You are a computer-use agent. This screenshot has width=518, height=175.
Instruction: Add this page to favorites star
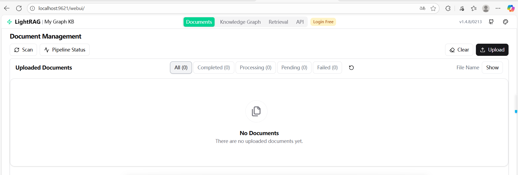click(433, 8)
